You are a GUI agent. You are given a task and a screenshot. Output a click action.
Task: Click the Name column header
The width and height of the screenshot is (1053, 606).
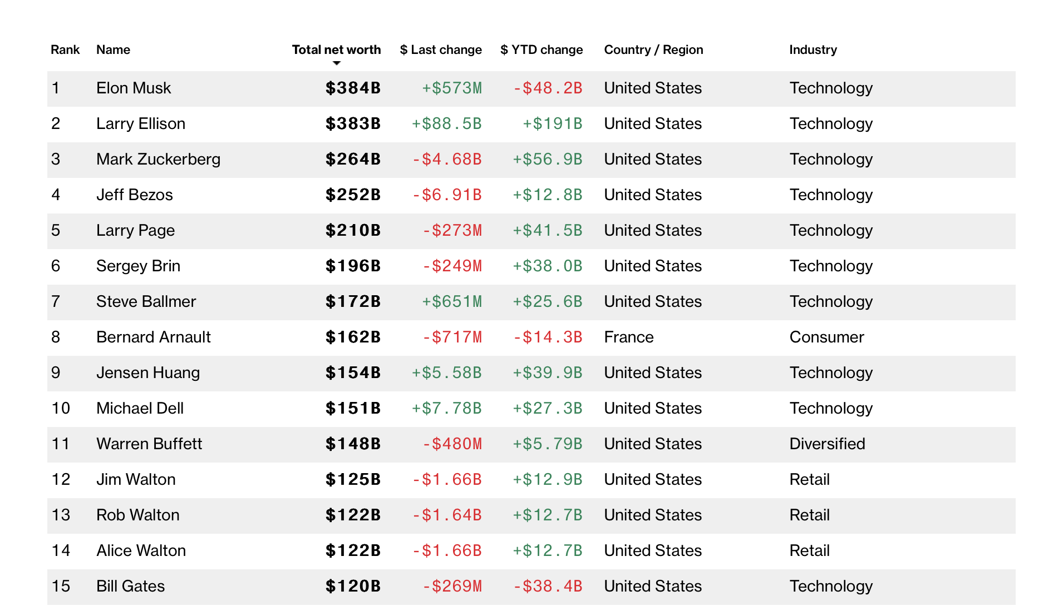113,49
